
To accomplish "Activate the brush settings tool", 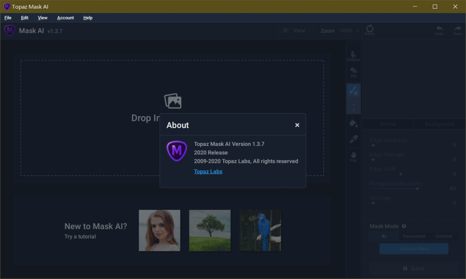I will [x=353, y=91].
